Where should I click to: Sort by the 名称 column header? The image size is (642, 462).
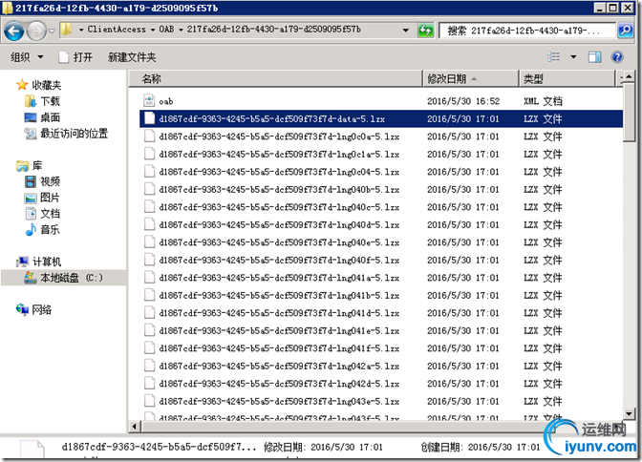(x=275, y=78)
